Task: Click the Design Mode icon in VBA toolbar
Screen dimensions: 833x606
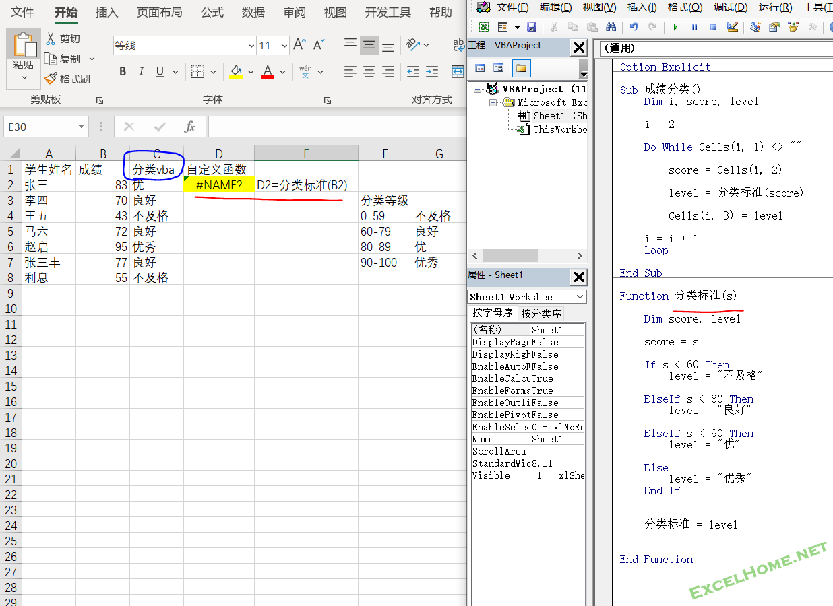Action: 733,27
